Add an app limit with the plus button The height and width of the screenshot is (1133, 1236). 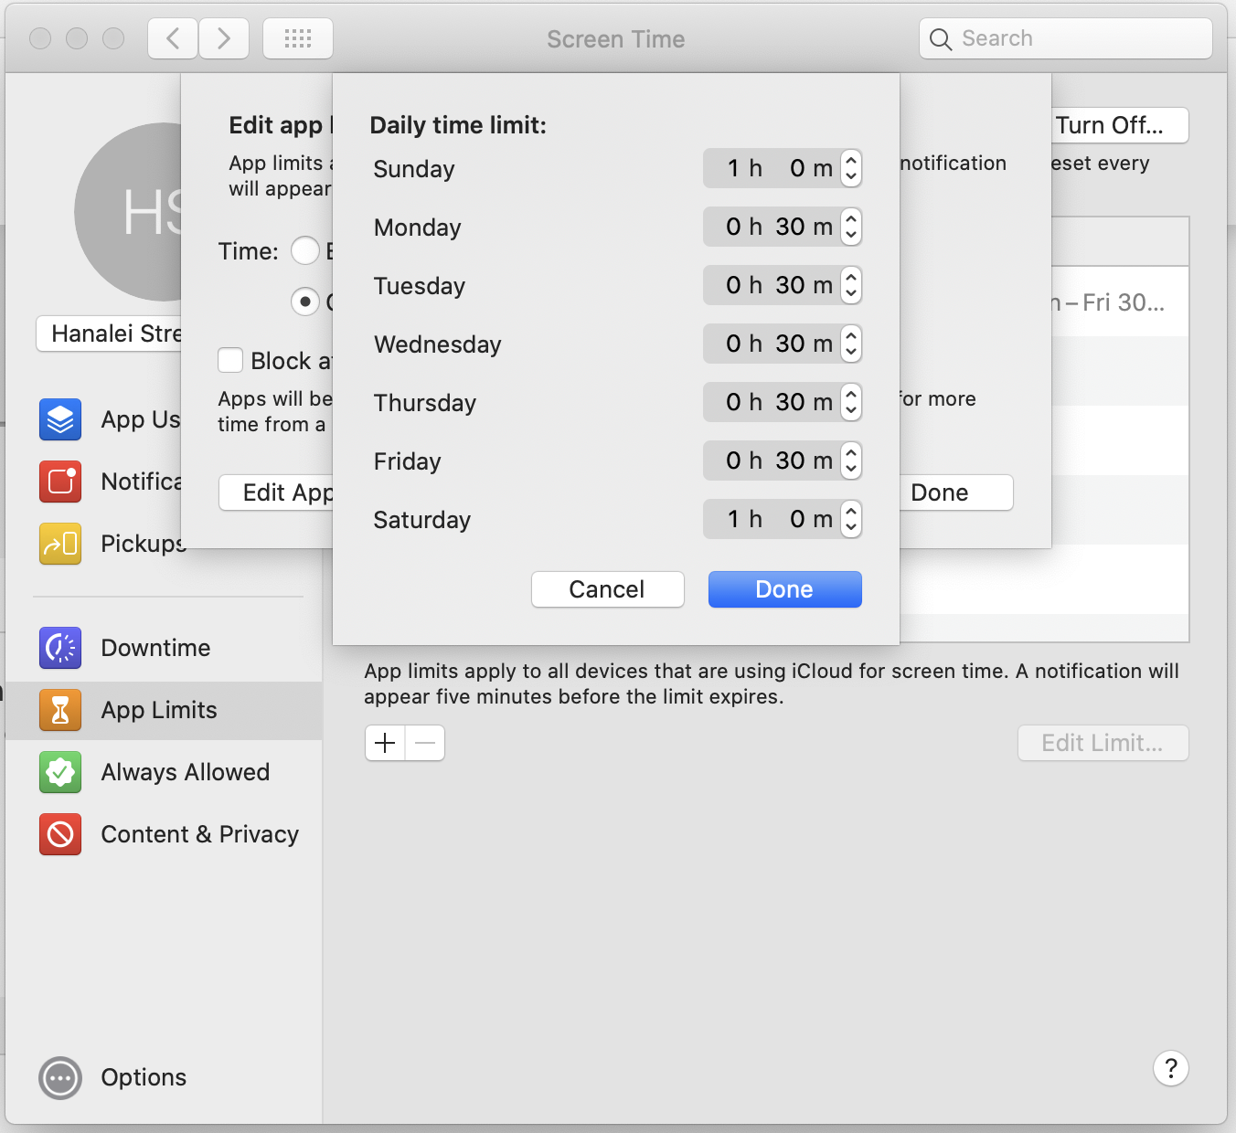click(385, 743)
